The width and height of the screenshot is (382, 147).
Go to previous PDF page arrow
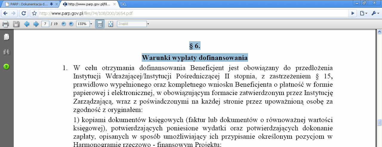(x=27, y=24)
